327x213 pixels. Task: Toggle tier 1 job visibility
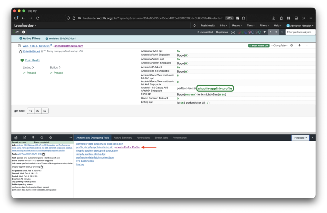point(270,32)
